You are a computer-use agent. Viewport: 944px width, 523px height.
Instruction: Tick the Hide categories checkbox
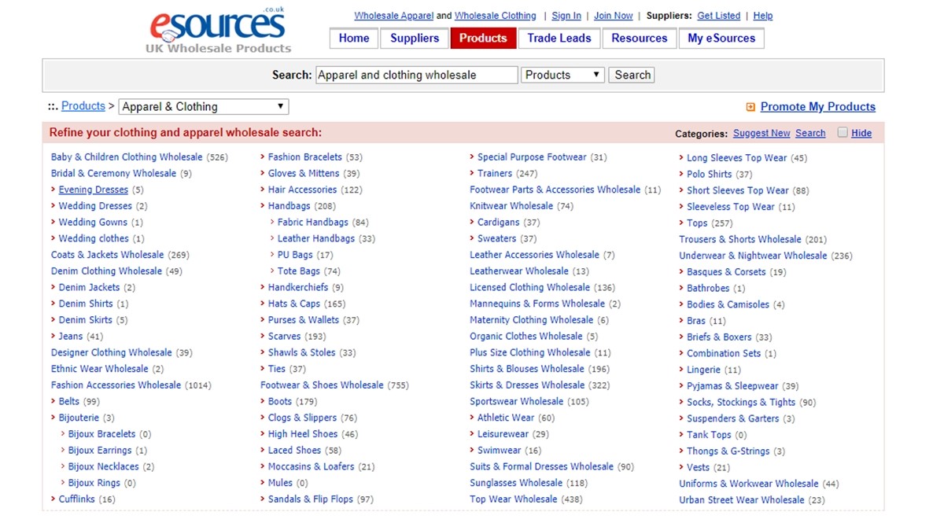843,133
